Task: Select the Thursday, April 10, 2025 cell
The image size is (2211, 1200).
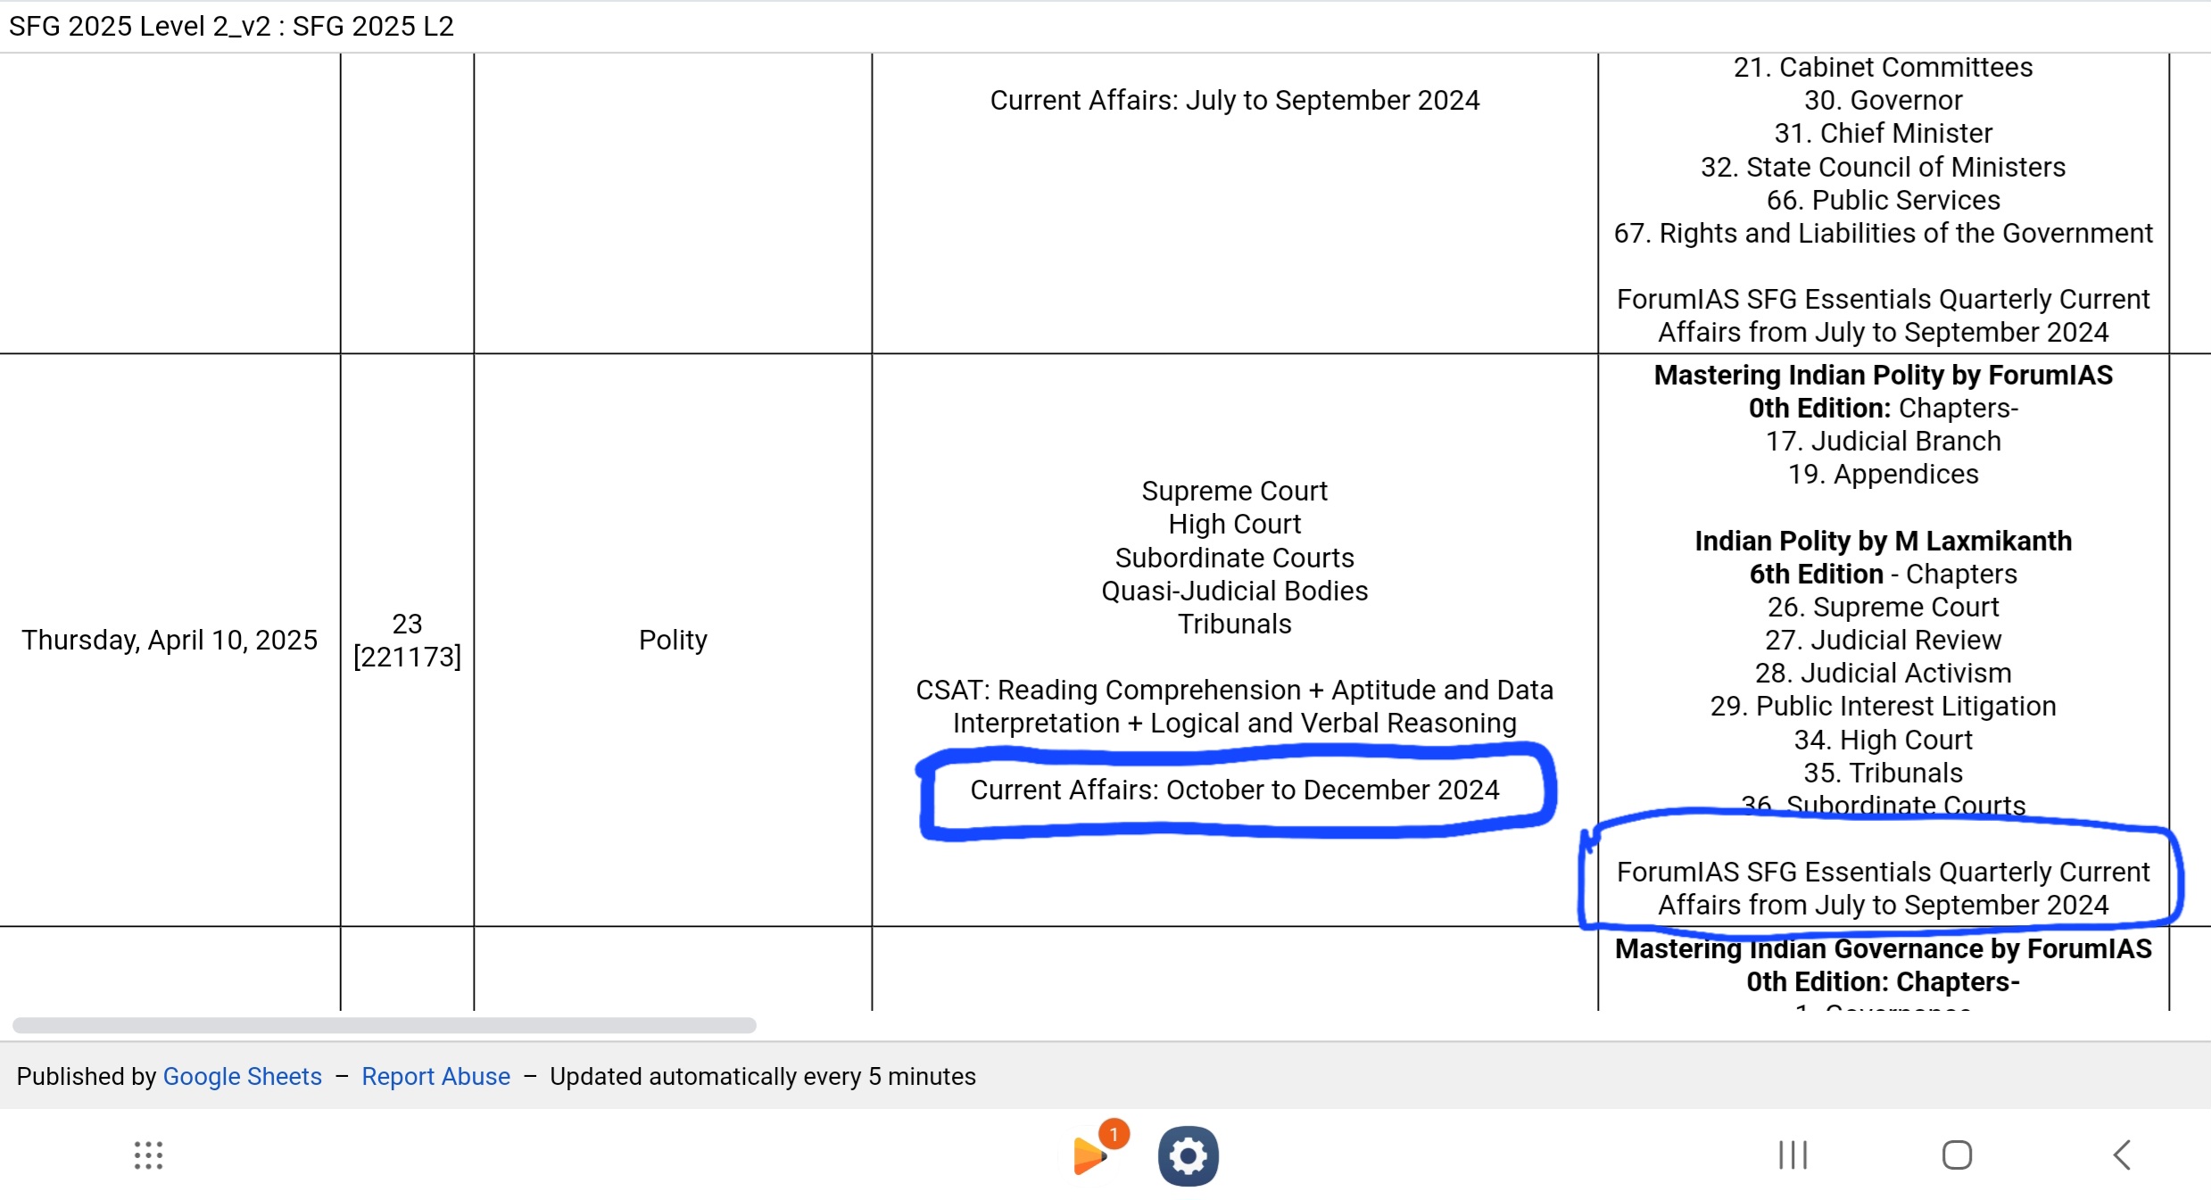Action: point(170,640)
